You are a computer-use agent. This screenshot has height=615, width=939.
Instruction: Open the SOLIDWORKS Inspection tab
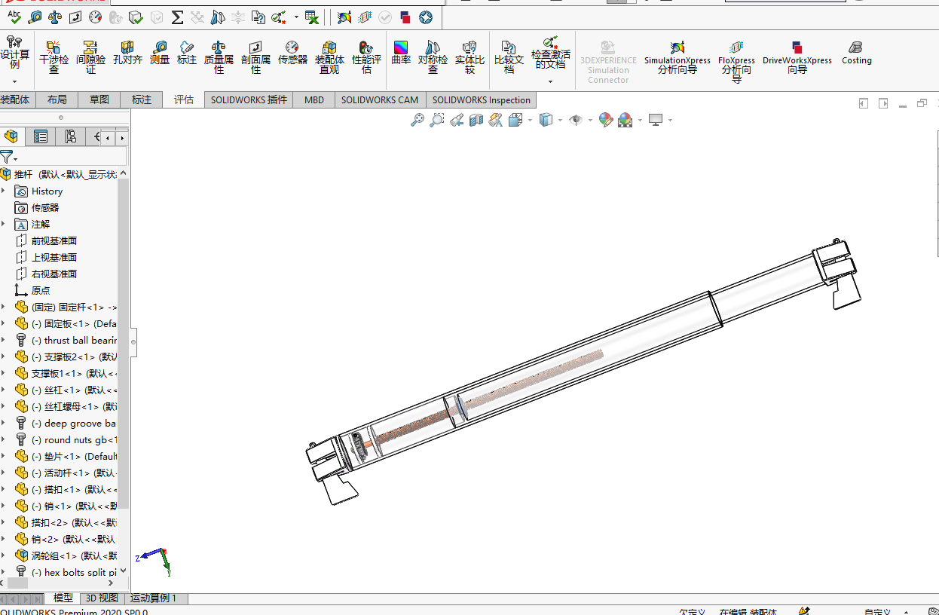tap(481, 99)
